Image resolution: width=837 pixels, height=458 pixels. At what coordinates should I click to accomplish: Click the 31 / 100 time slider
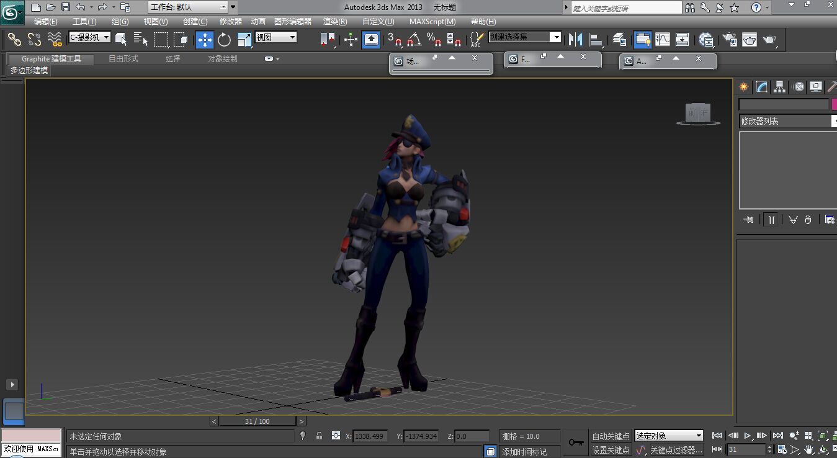[257, 421]
